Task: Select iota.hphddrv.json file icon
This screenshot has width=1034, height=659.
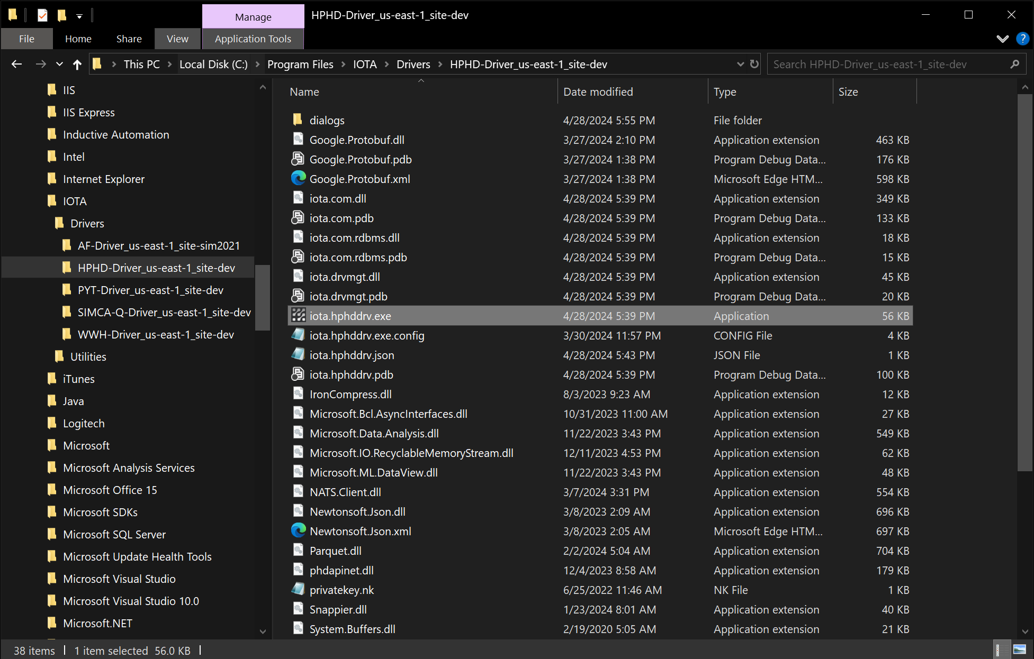Action: point(298,354)
